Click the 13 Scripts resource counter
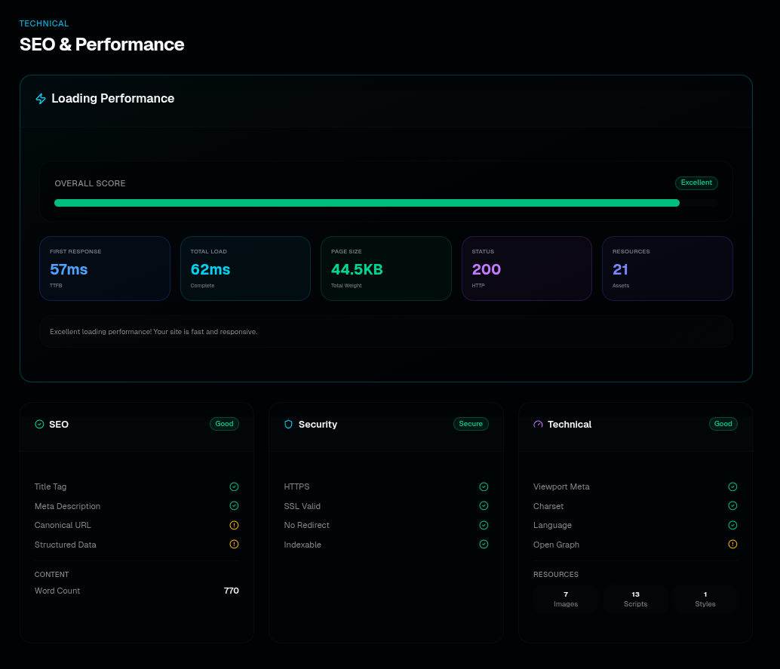The width and height of the screenshot is (780, 669). click(x=635, y=598)
